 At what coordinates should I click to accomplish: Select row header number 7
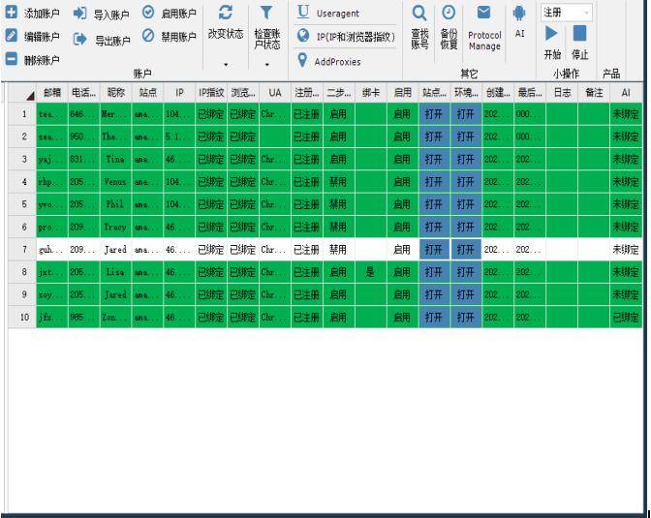click(x=22, y=250)
